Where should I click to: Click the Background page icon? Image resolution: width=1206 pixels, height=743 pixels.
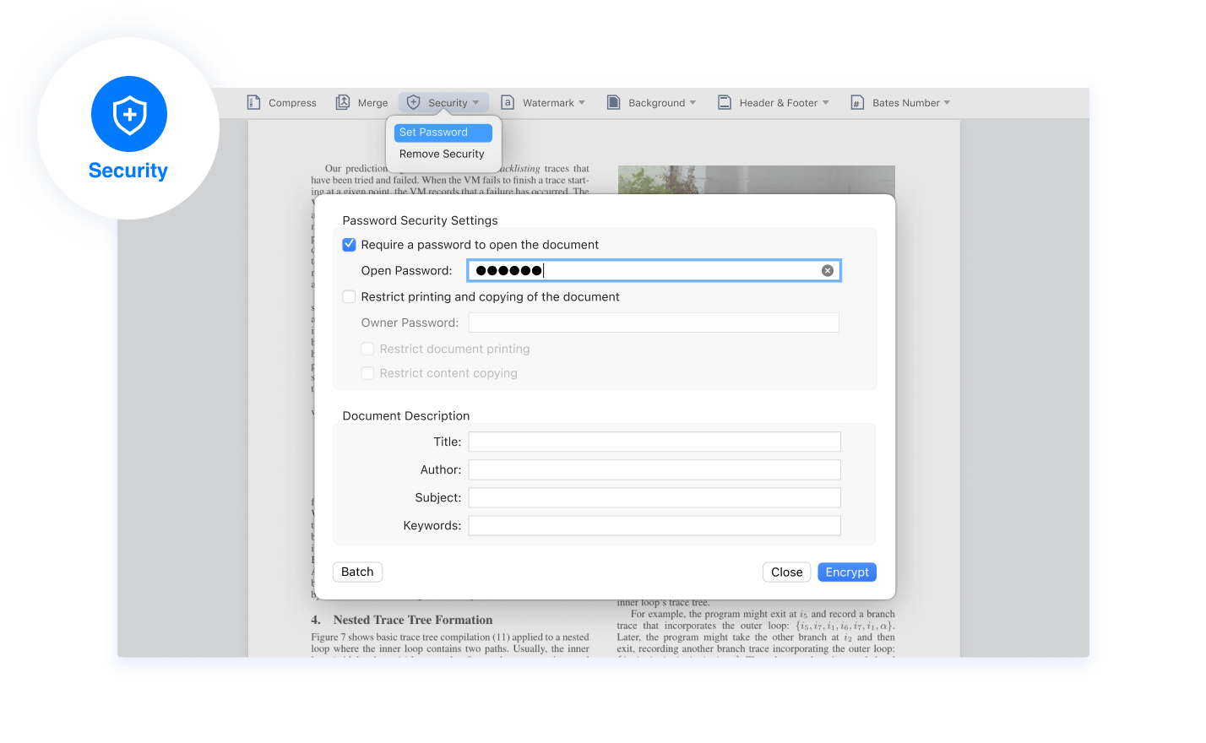click(x=614, y=102)
